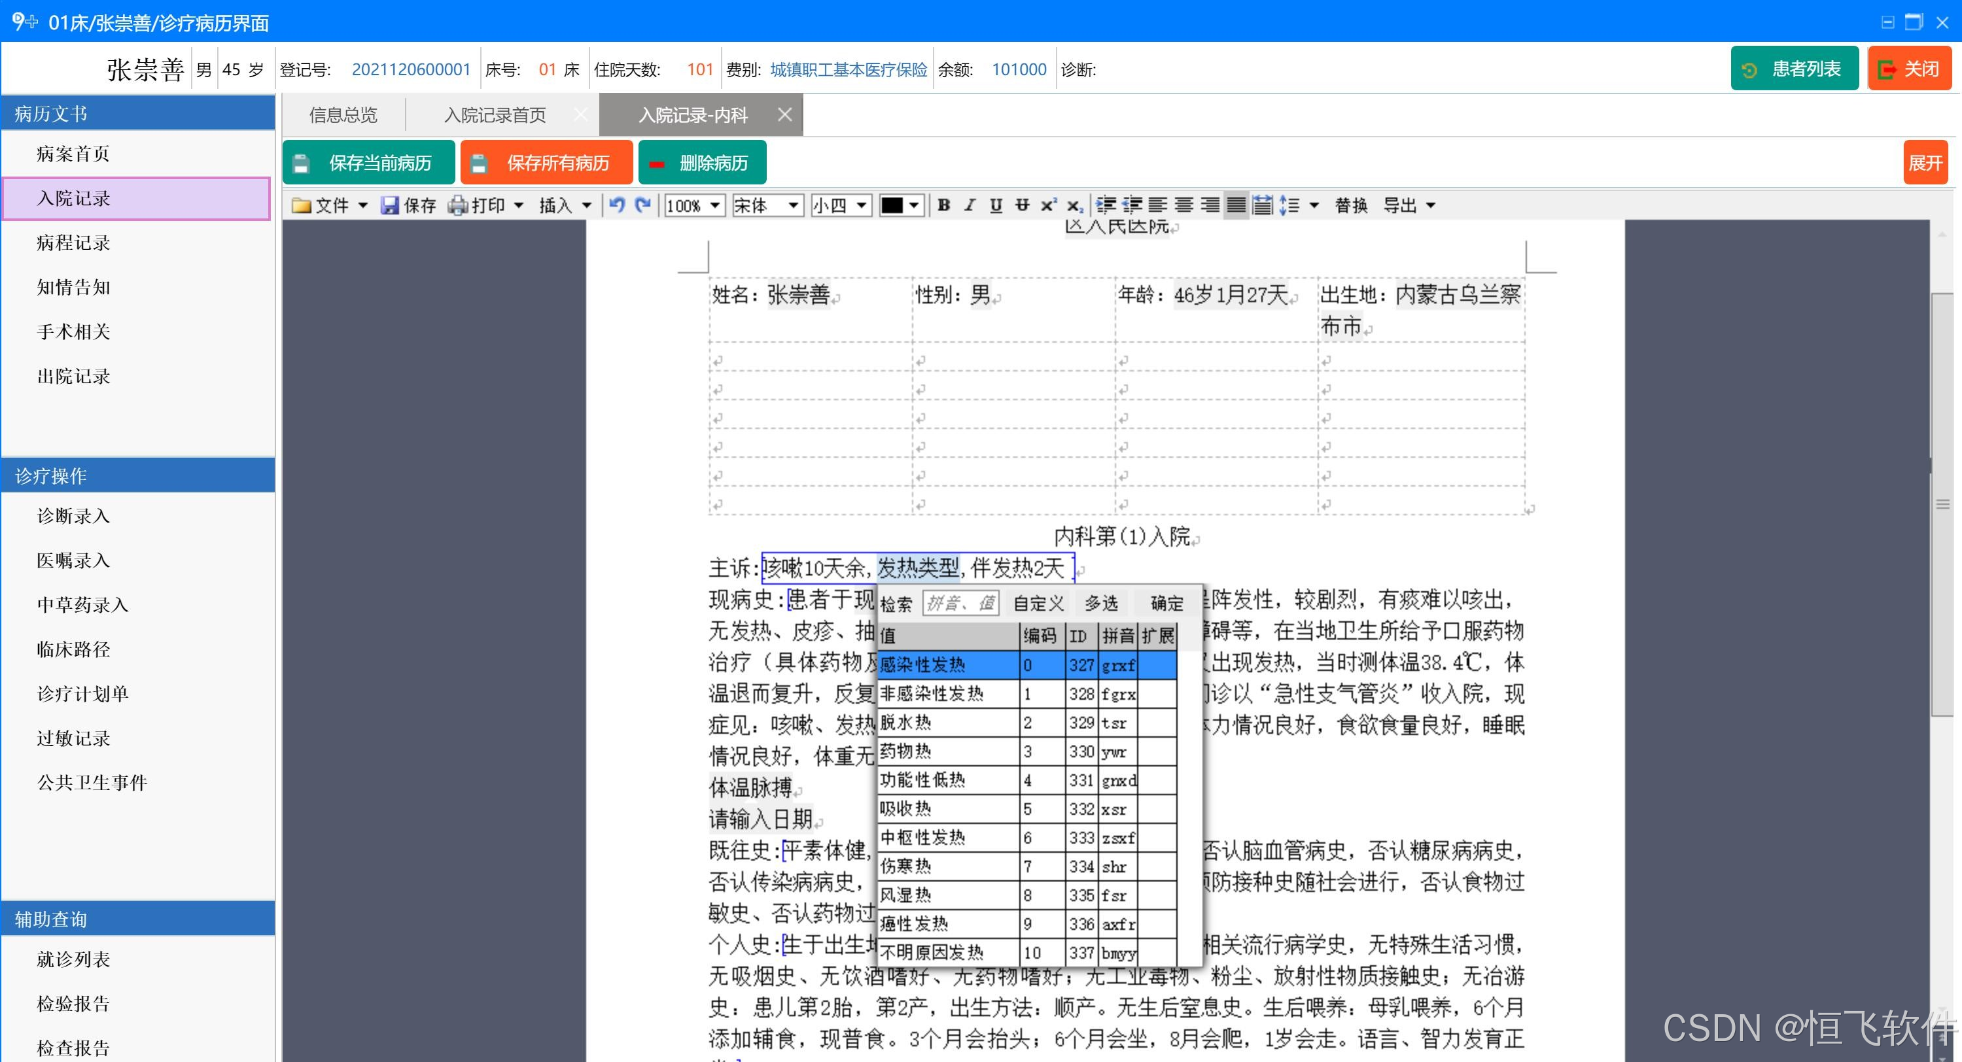
Task: Click the 患者列表 button
Action: 1794,69
